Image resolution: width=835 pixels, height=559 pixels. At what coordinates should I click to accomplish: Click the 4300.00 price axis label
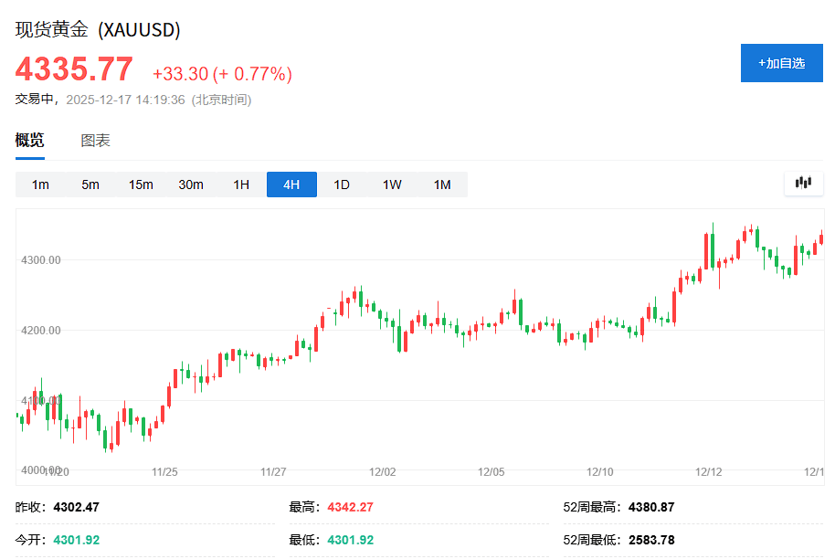[40, 260]
